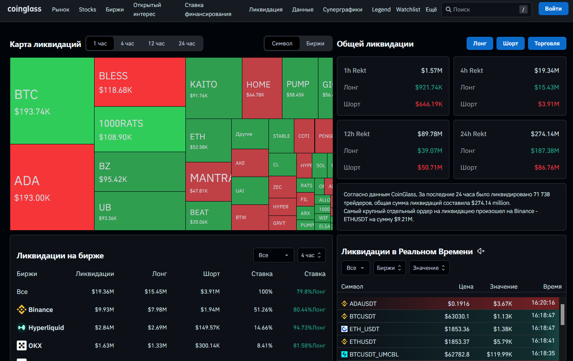The image size is (573, 361).
Task: Click the Binance logo icon
Action: point(22,309)
